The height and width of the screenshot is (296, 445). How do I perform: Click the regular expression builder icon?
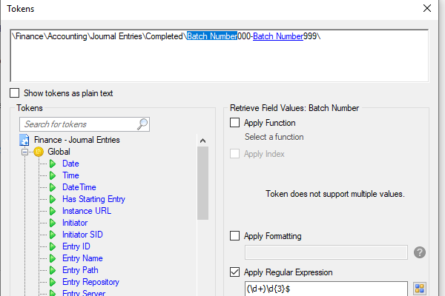pos(420,289)
